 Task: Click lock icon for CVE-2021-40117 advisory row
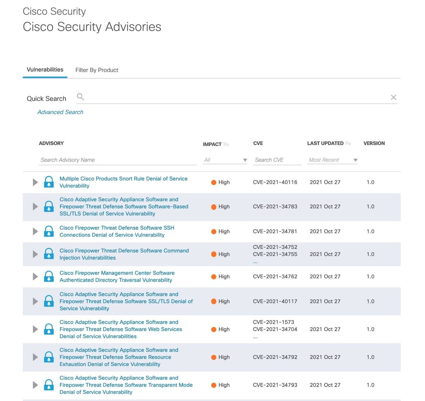pos(49,301)
